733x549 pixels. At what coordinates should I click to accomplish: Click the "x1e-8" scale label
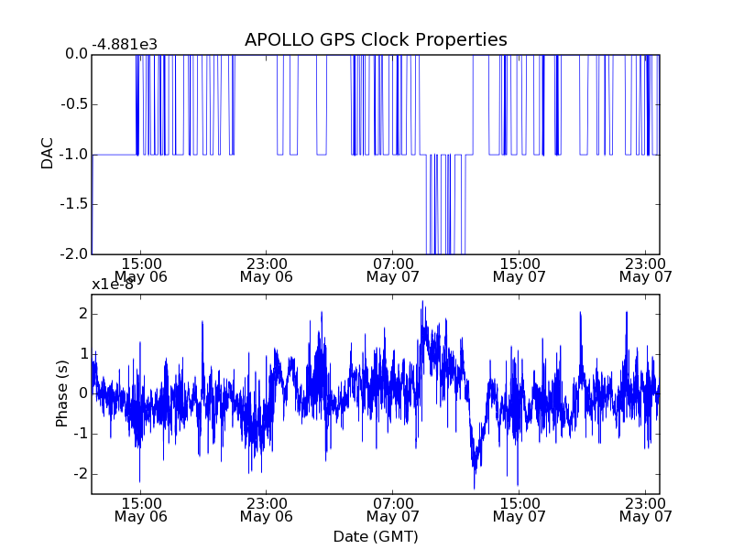(x=113, y=285)
